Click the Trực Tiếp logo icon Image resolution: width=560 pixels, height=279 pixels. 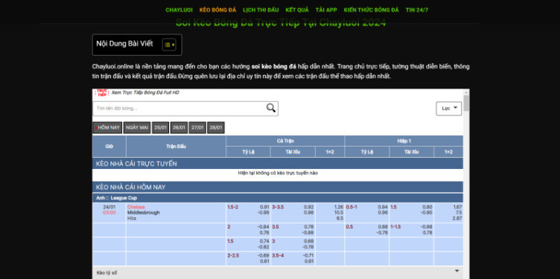click(x=101, y=93)
